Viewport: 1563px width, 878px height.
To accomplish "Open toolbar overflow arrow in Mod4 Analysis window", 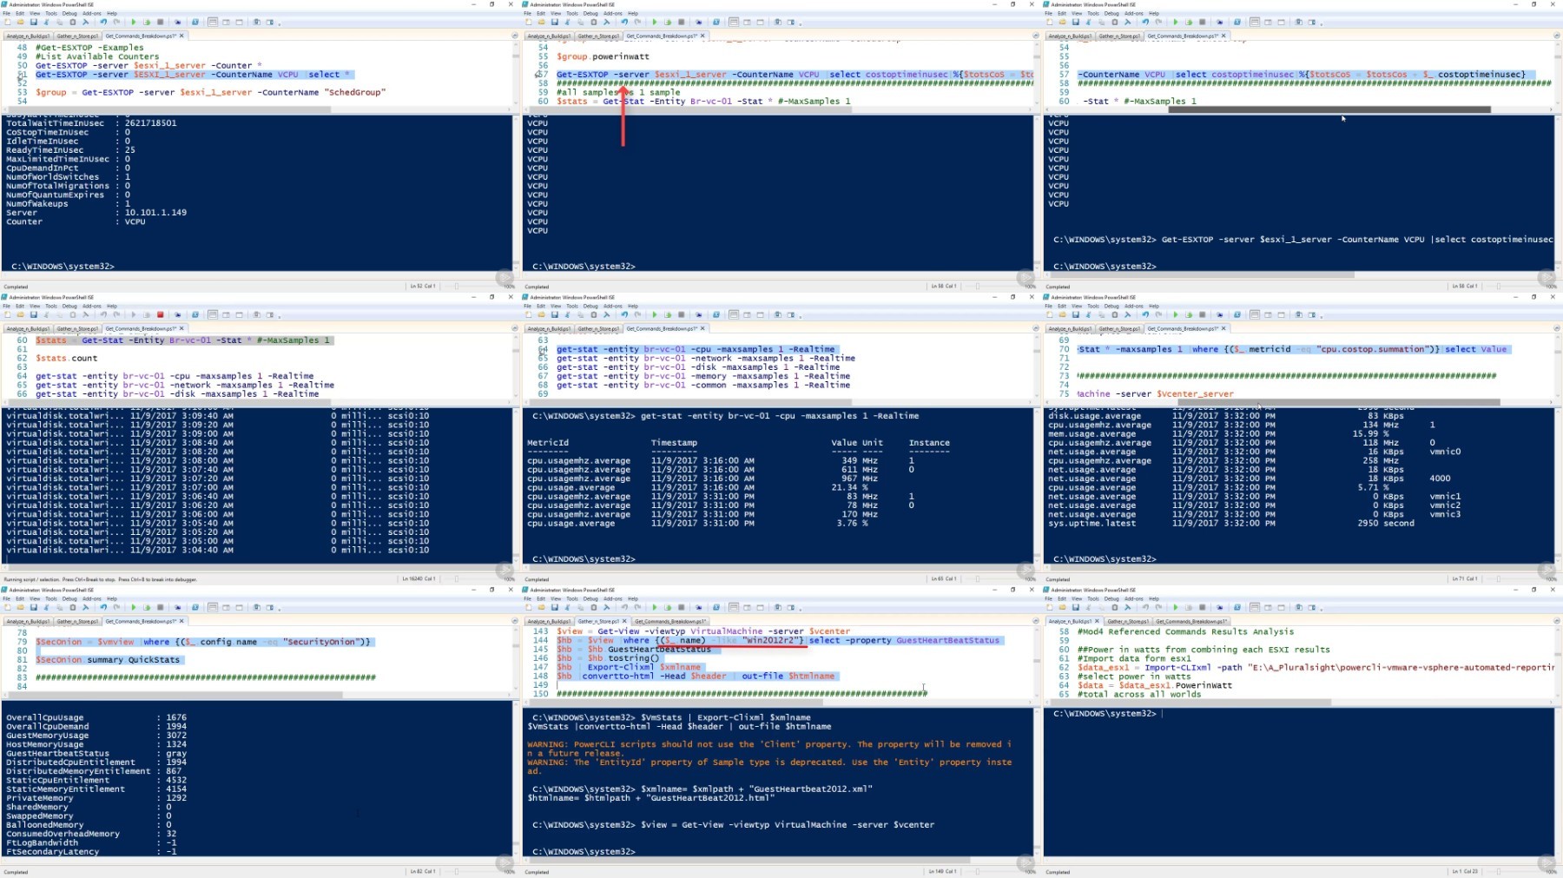I will point(1322,608).
